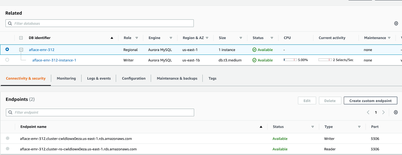Open the aflace-emr-312 cluster link
This screenshot has width=402, height=155.
coord(42,50)
